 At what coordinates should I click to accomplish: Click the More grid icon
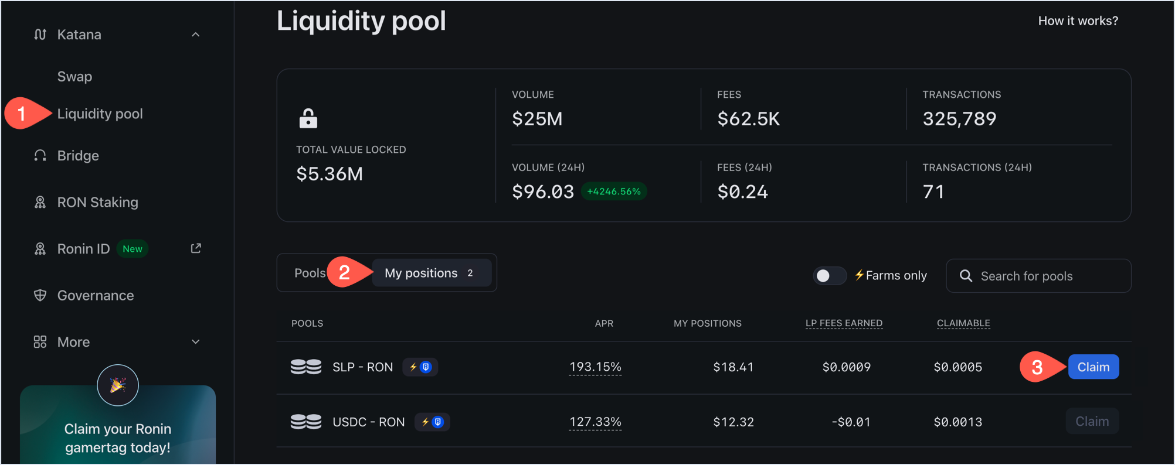click(40, 342)
